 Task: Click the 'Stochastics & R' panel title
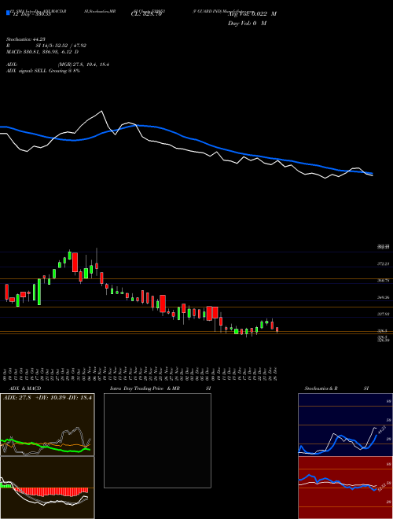click(x=321, y=388)
